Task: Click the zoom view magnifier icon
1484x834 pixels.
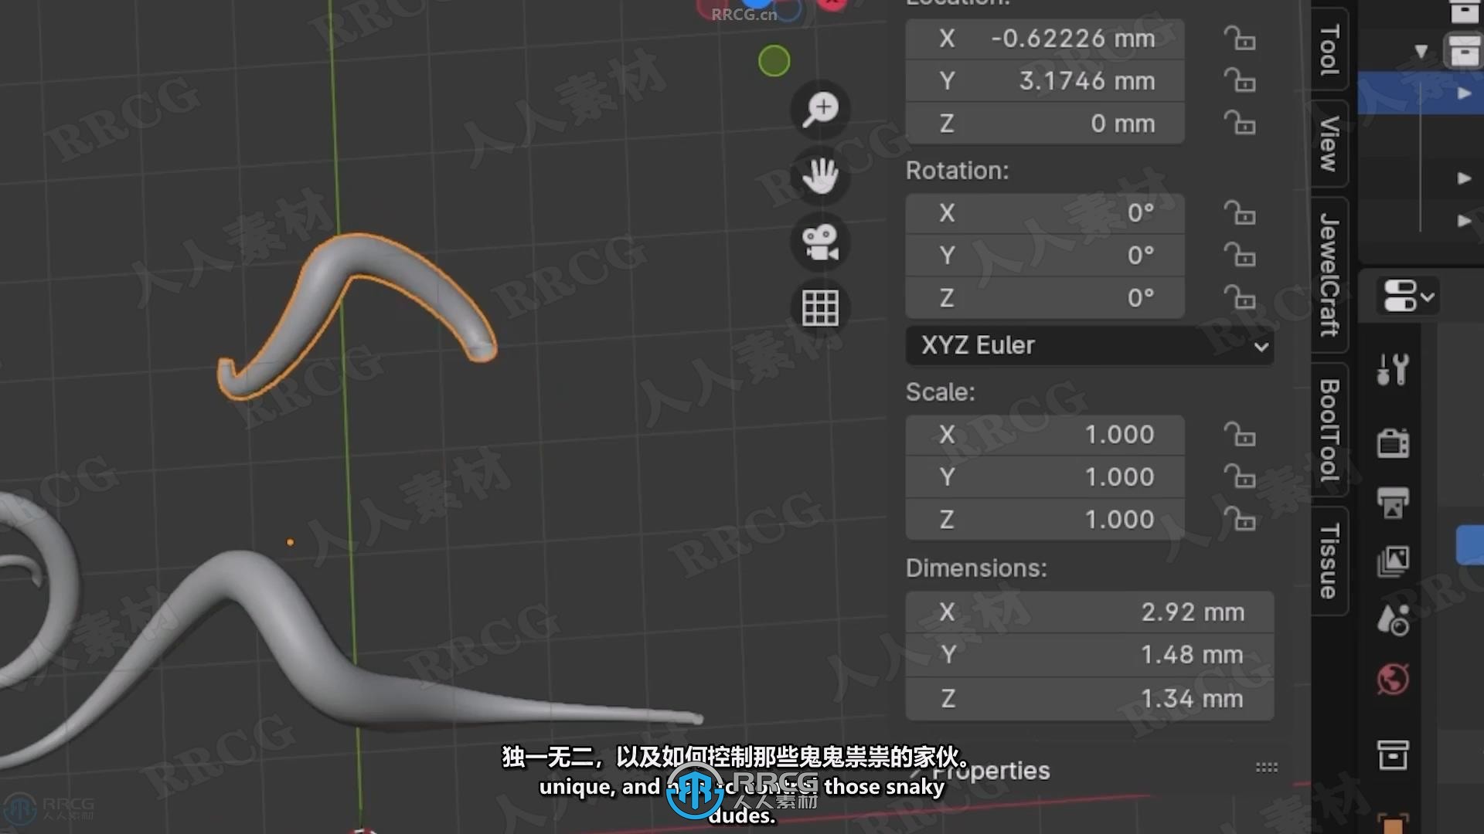Action: 820,109
